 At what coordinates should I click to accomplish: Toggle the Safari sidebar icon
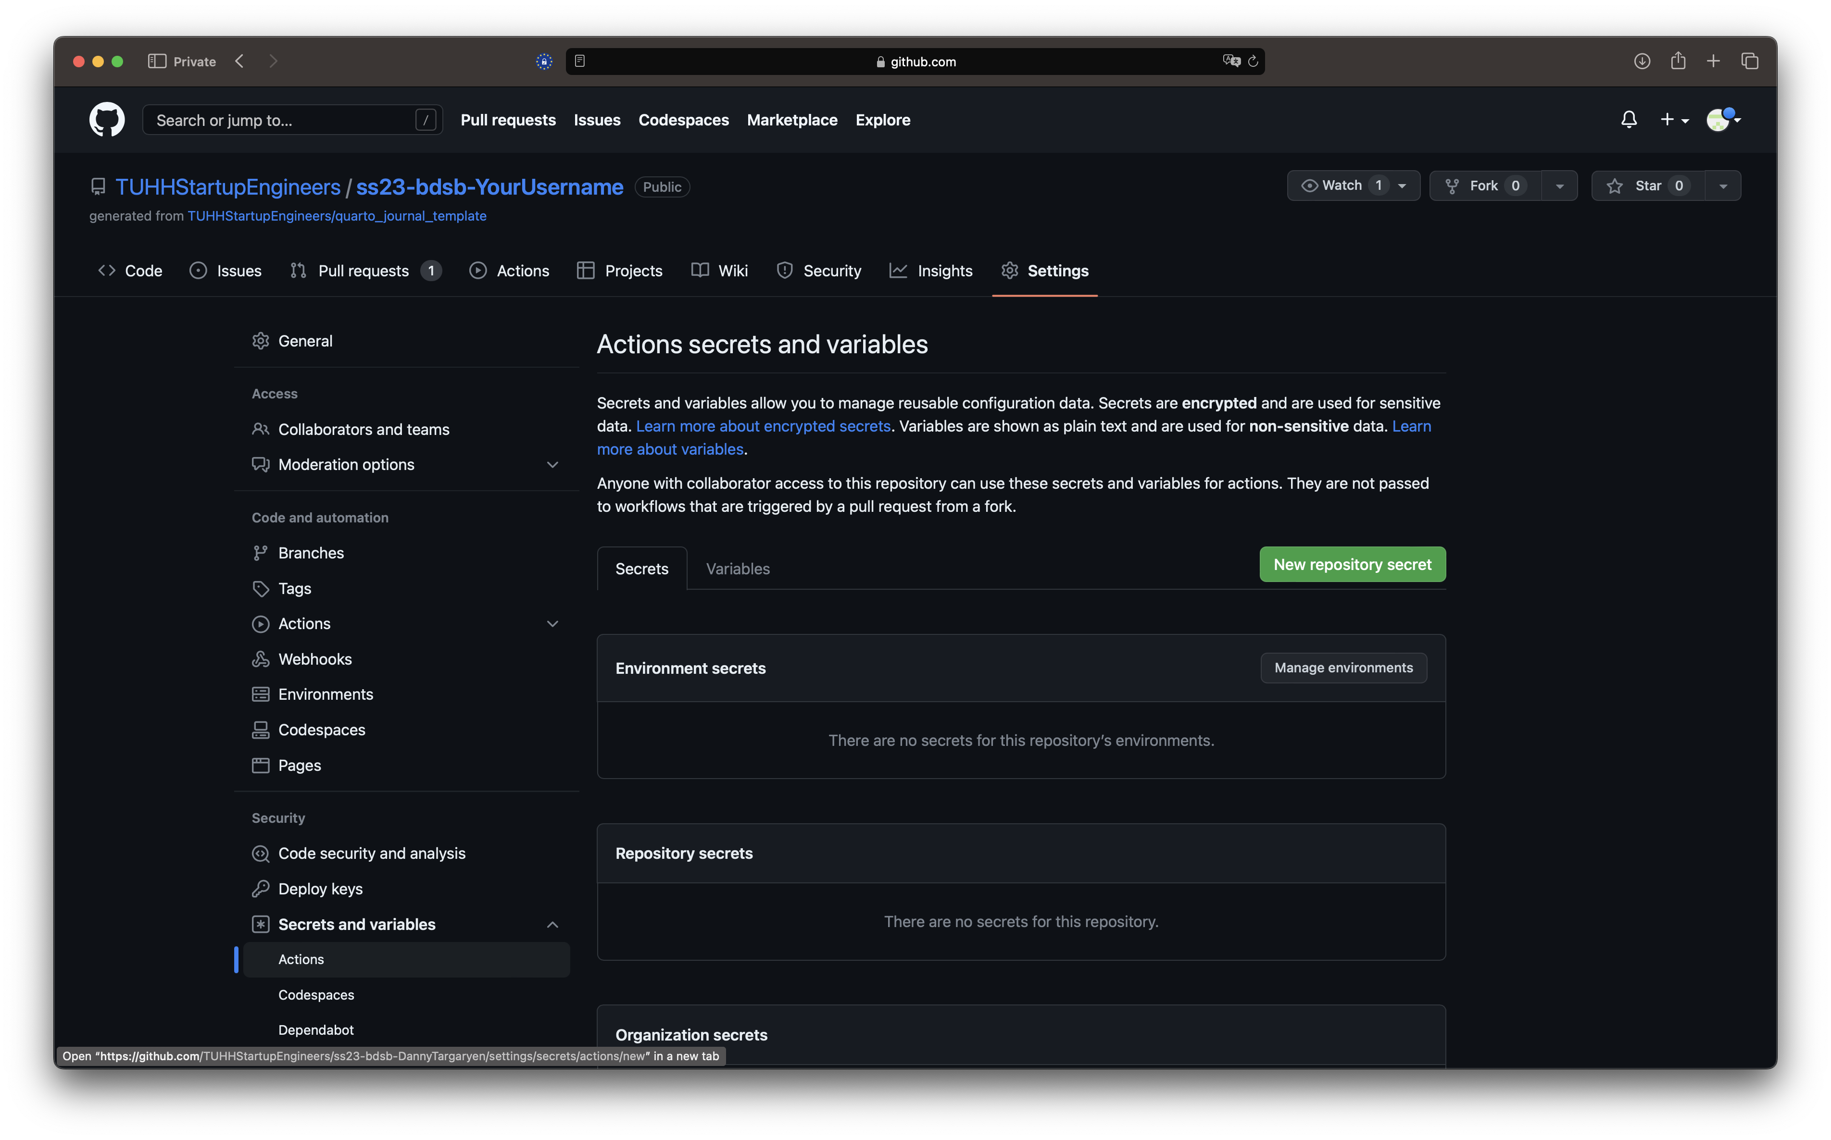[x=157, y=61]
